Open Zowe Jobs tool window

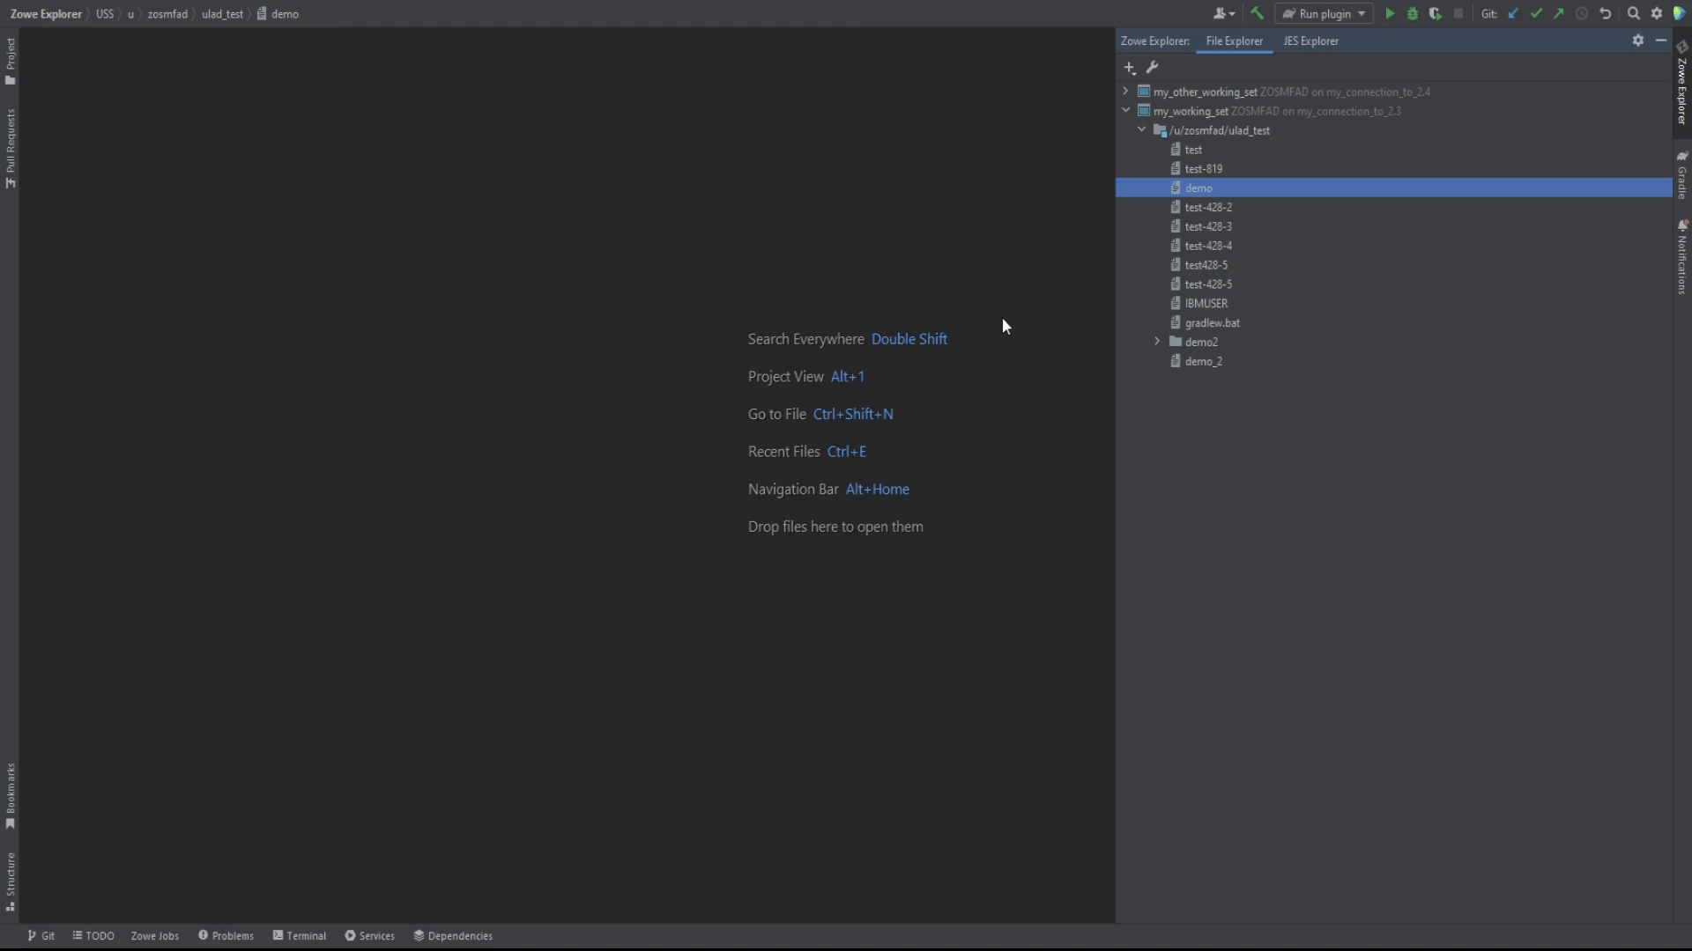pos(155,936)
